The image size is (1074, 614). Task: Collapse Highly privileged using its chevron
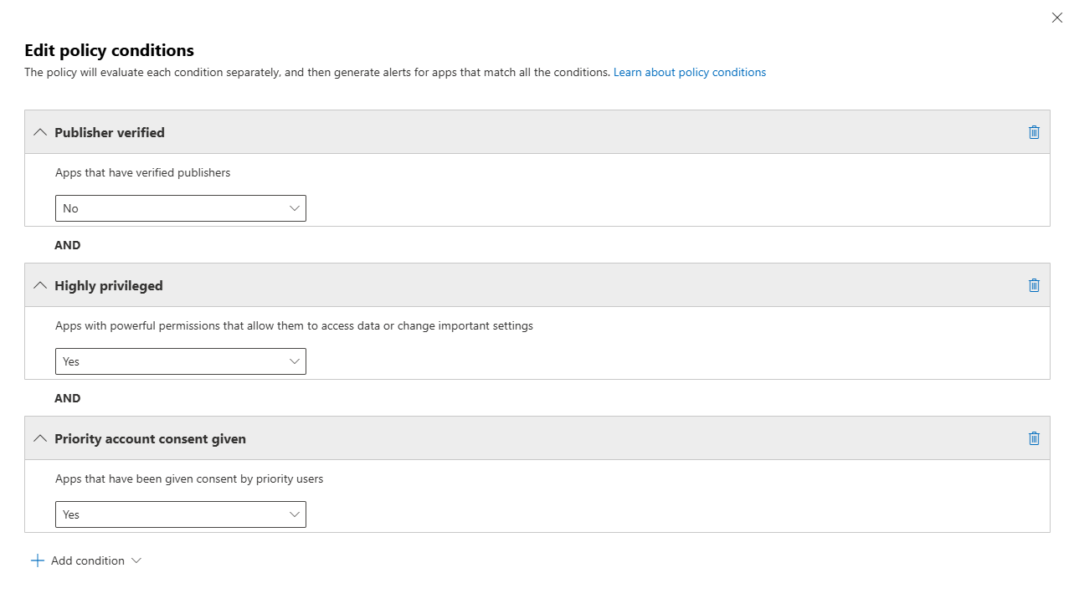click(x=39, y=285)
